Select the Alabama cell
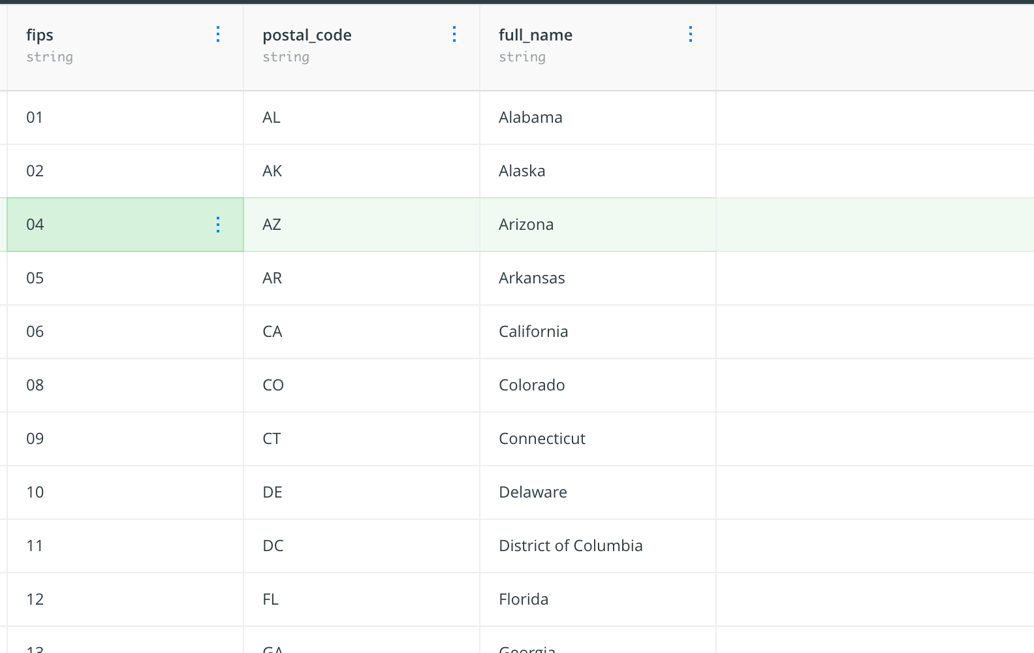Image resolution: width=1034 pixels, height=653 pixels. pos(598,118)
